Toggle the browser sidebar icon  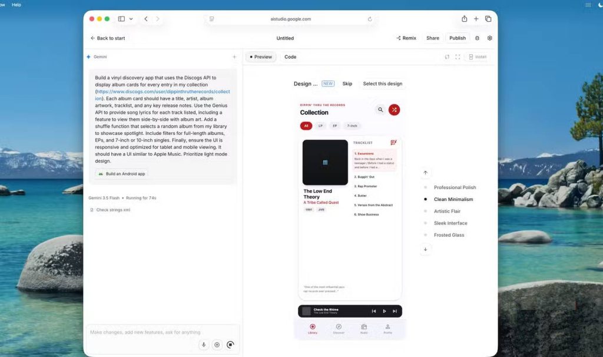(x=121, y=19)
